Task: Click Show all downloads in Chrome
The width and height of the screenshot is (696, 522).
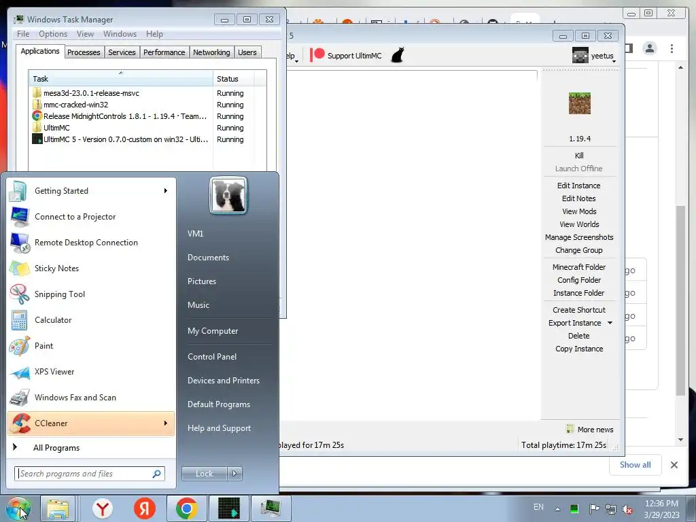Action: coord(636,465)
